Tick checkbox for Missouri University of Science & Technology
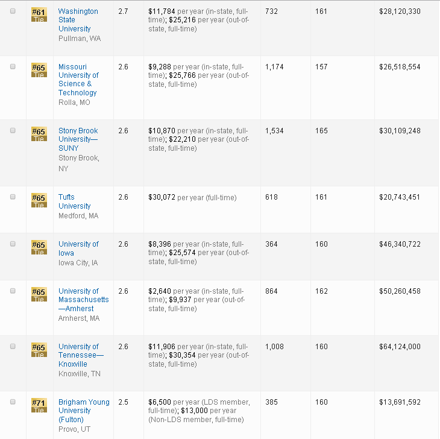 pyautogui.click(x=13, y=67)
